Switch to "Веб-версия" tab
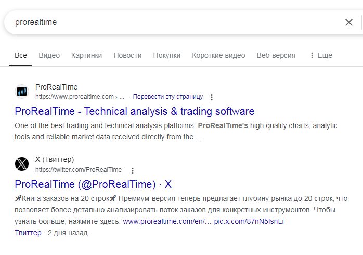 point(276,55)
